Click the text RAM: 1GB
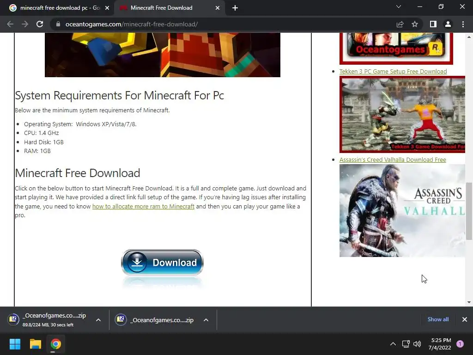 37,151
